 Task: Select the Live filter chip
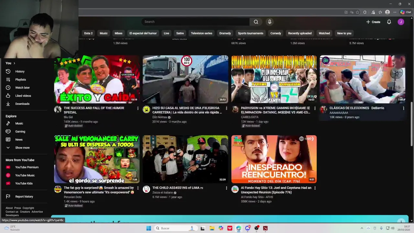point(166,33)
